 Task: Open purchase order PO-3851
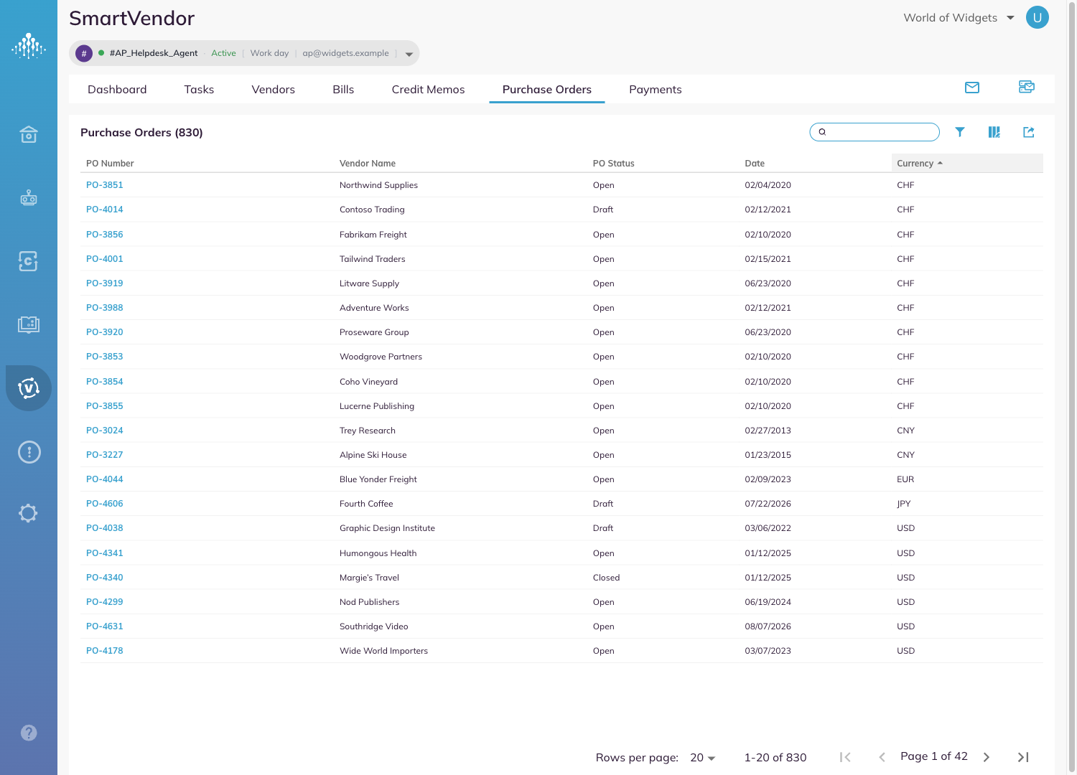105,185
